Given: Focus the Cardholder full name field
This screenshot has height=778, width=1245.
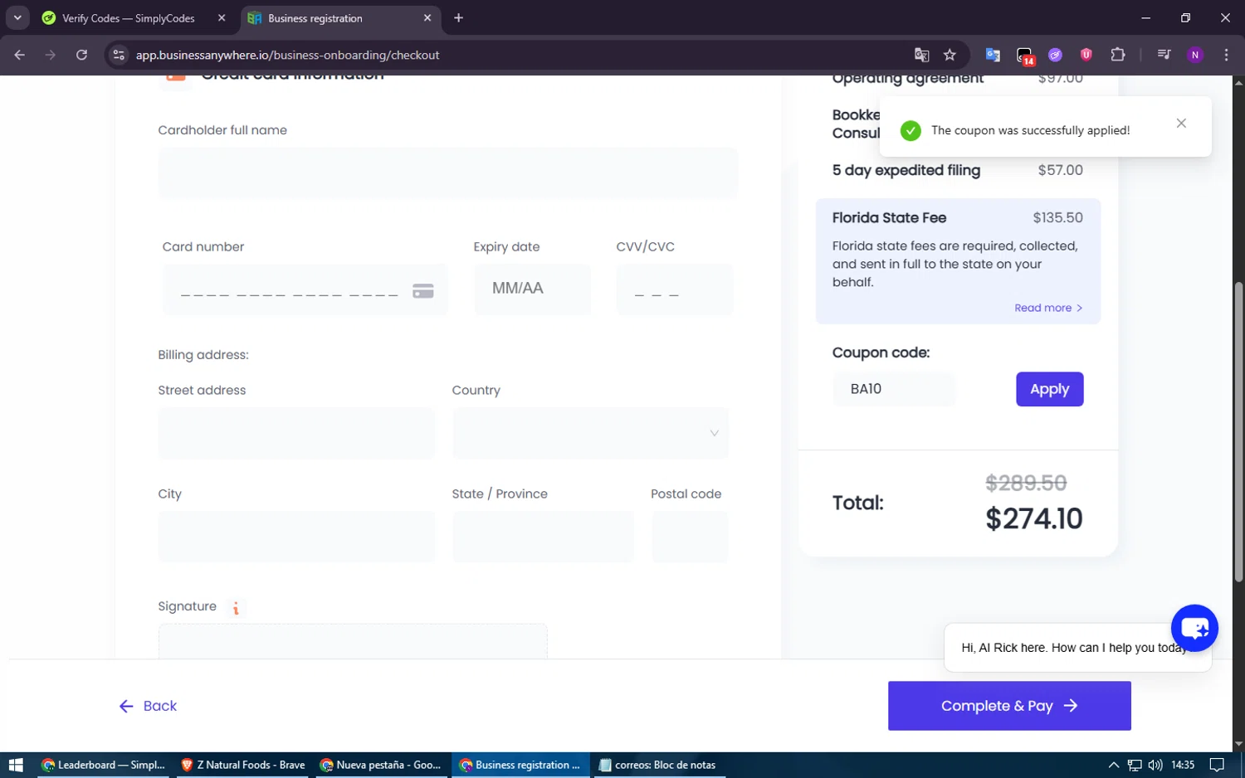Looking at the screenshot, I should click(447, 173).
